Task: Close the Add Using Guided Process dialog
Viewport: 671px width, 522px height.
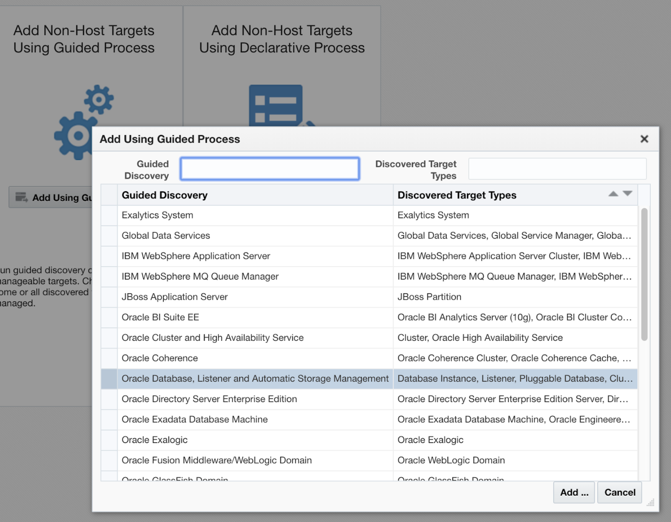Action: coord(644,139)
